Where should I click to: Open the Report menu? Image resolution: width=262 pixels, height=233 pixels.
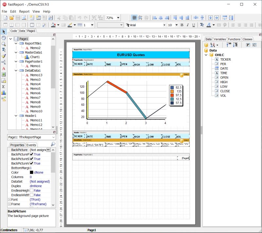coord(25,11)
